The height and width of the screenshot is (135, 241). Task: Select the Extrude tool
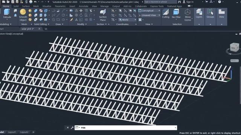coord(7,13)
